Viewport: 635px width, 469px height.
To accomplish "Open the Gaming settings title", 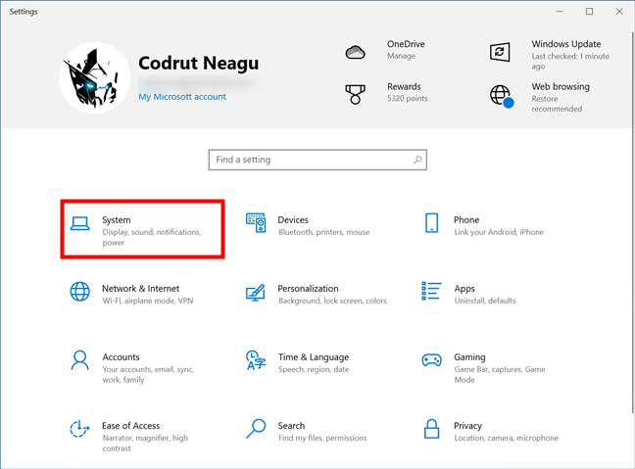I will (469, 357).
